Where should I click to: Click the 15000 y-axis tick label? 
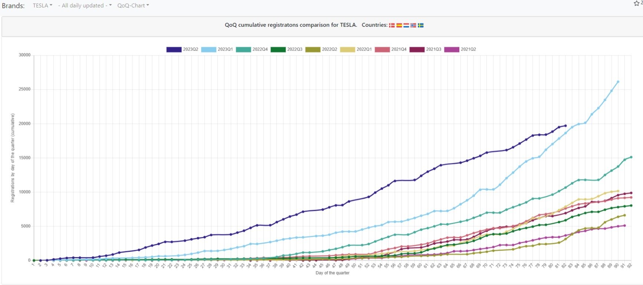point(24,158)
